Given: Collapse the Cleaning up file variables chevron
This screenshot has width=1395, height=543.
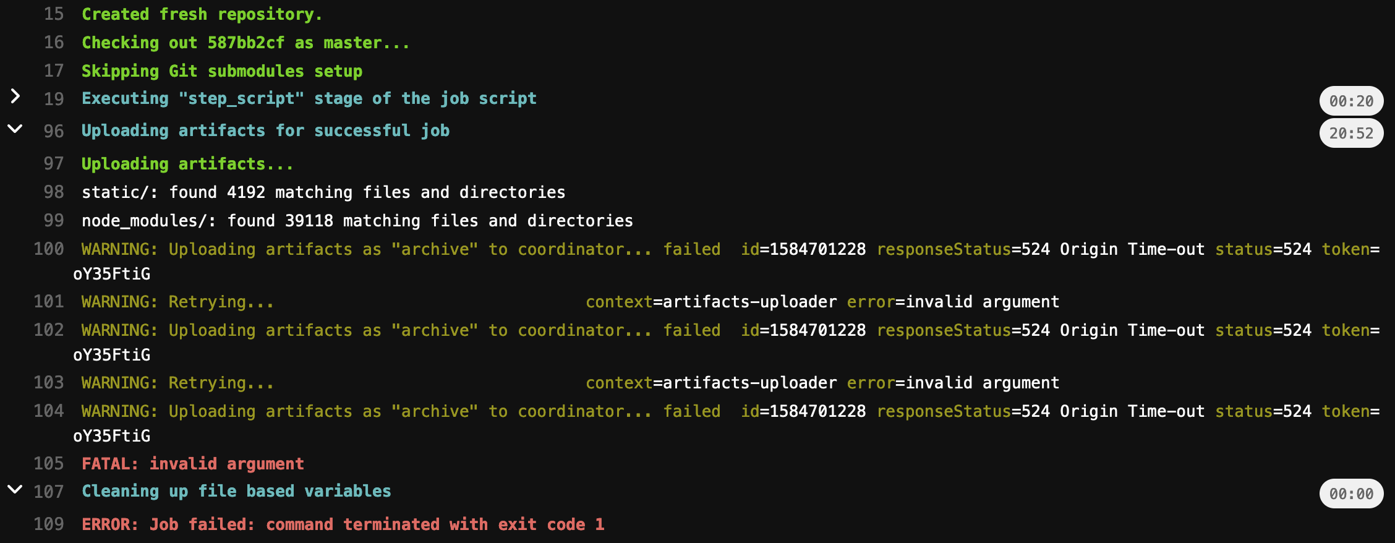Looking at the screenshot, I should coord(15,489).
